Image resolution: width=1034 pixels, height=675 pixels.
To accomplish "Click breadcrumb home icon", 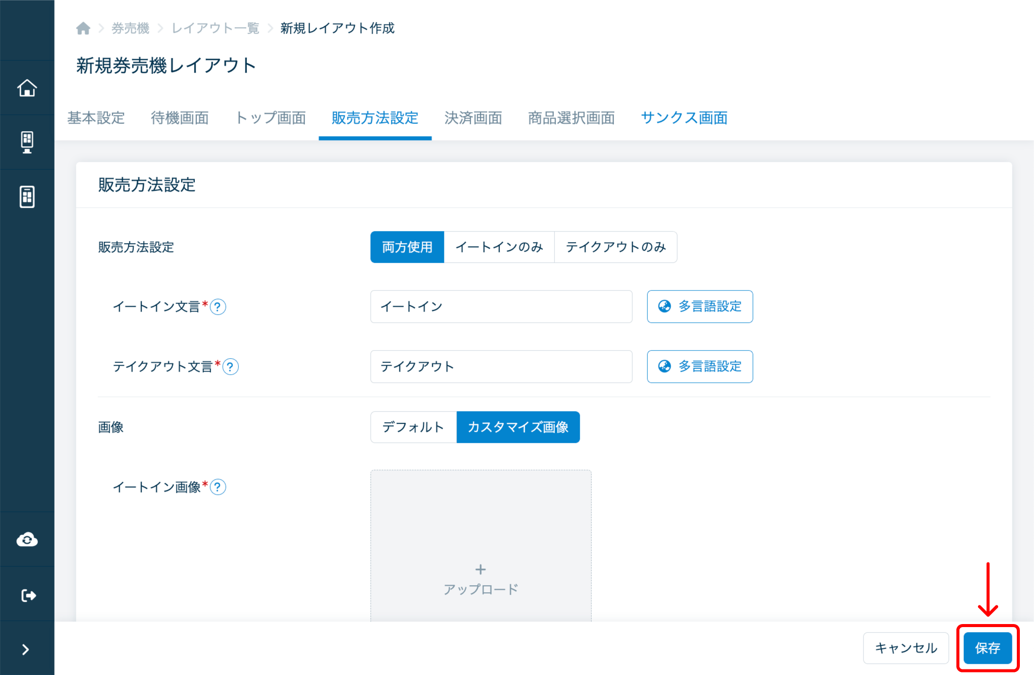I will (83, 28).
